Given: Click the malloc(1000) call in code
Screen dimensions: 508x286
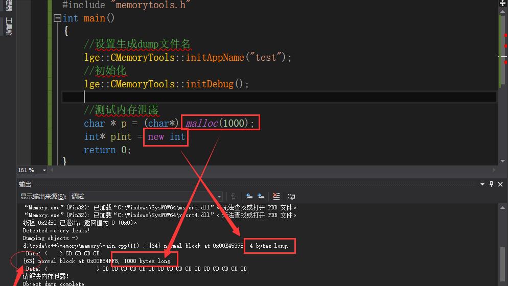Looking at the screenshot, I should 220,123.
